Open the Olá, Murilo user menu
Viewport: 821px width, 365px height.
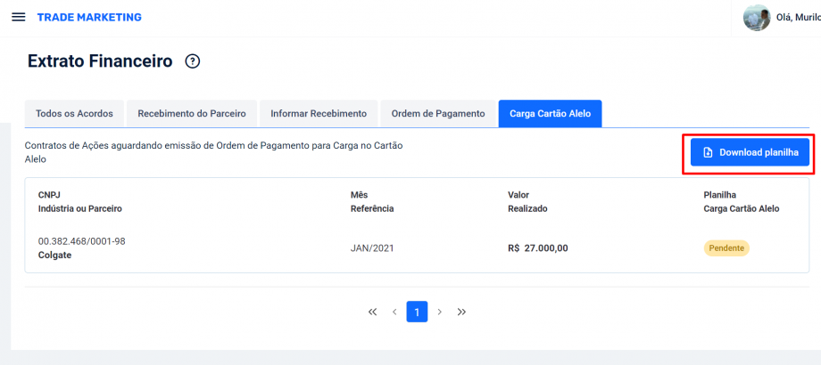click(798, 17)
